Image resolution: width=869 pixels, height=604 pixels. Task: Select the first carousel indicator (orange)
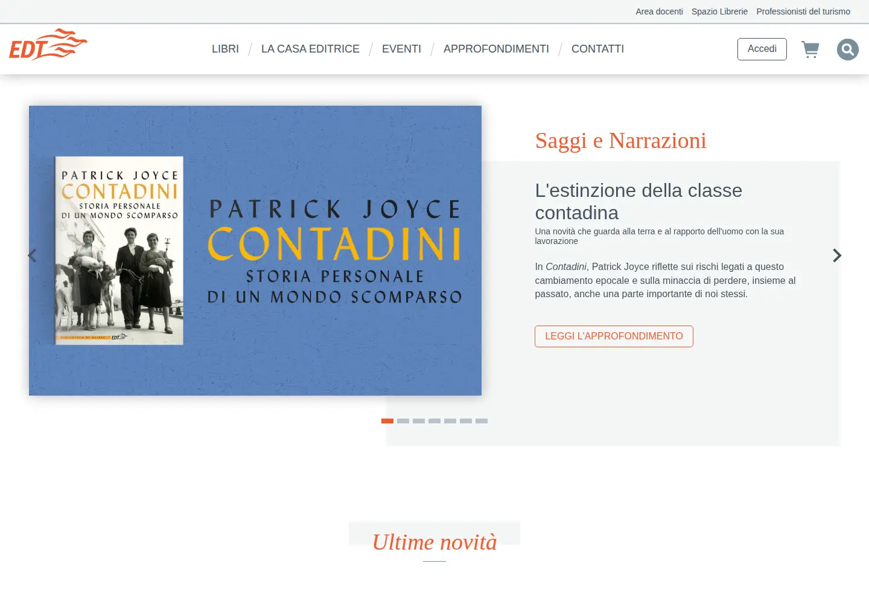click(x=387, y=421)
